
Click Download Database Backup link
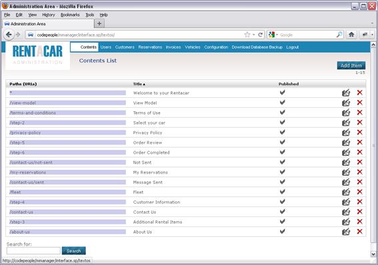[x=257, y=47]
